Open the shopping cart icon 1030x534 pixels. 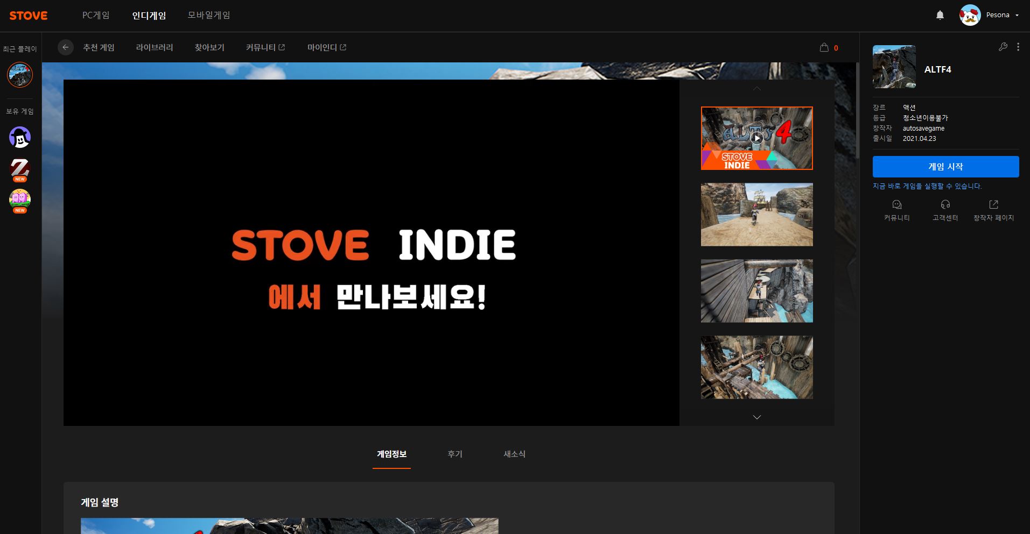coord(824,47)
